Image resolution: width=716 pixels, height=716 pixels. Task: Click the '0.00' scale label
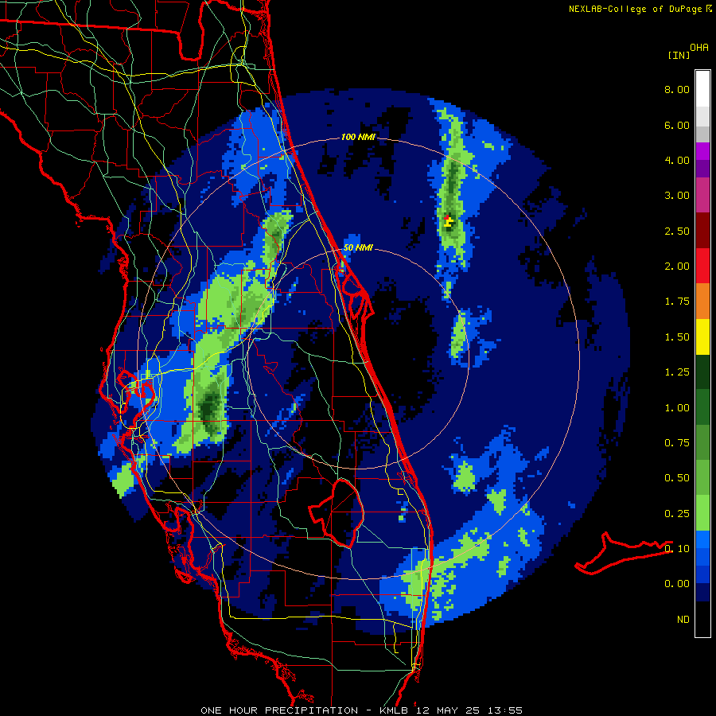click(677, 584)
